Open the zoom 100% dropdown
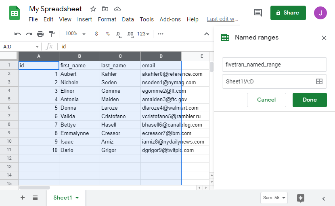 (75, 34)
